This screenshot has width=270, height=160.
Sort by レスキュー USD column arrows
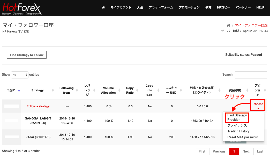(181, 90)
